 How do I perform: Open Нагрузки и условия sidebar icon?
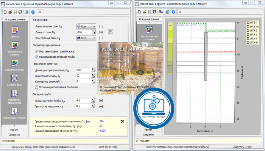coord(15,111)
